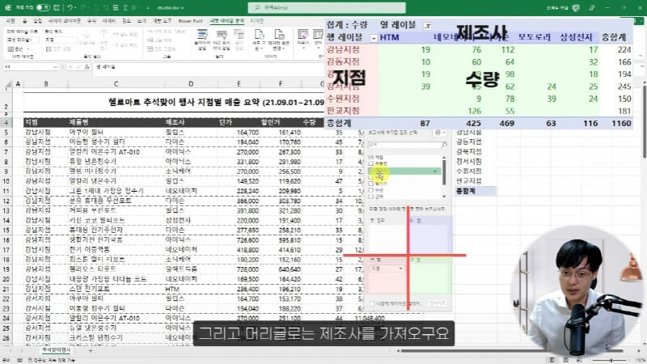Click the Normal view icon in the status bar
Screen dimensions: 647x364
[x=552, y=360]
